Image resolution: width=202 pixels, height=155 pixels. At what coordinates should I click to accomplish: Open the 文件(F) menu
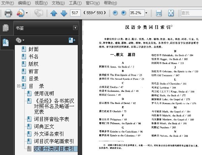coord(7,3)
